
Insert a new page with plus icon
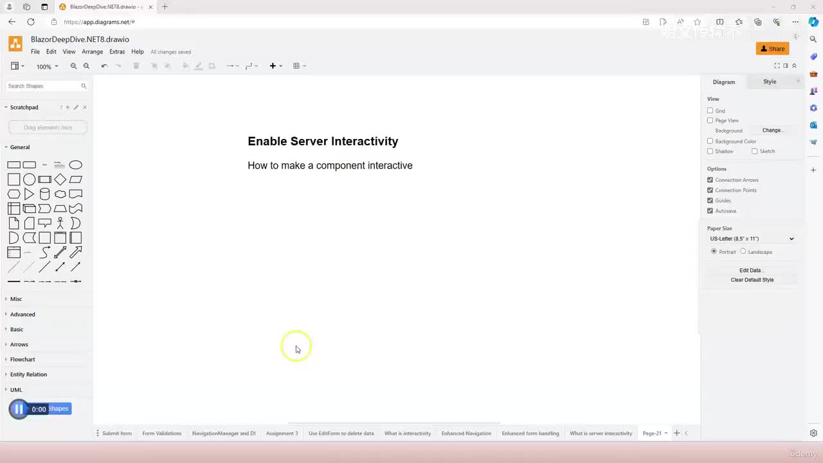pos(676,433)
